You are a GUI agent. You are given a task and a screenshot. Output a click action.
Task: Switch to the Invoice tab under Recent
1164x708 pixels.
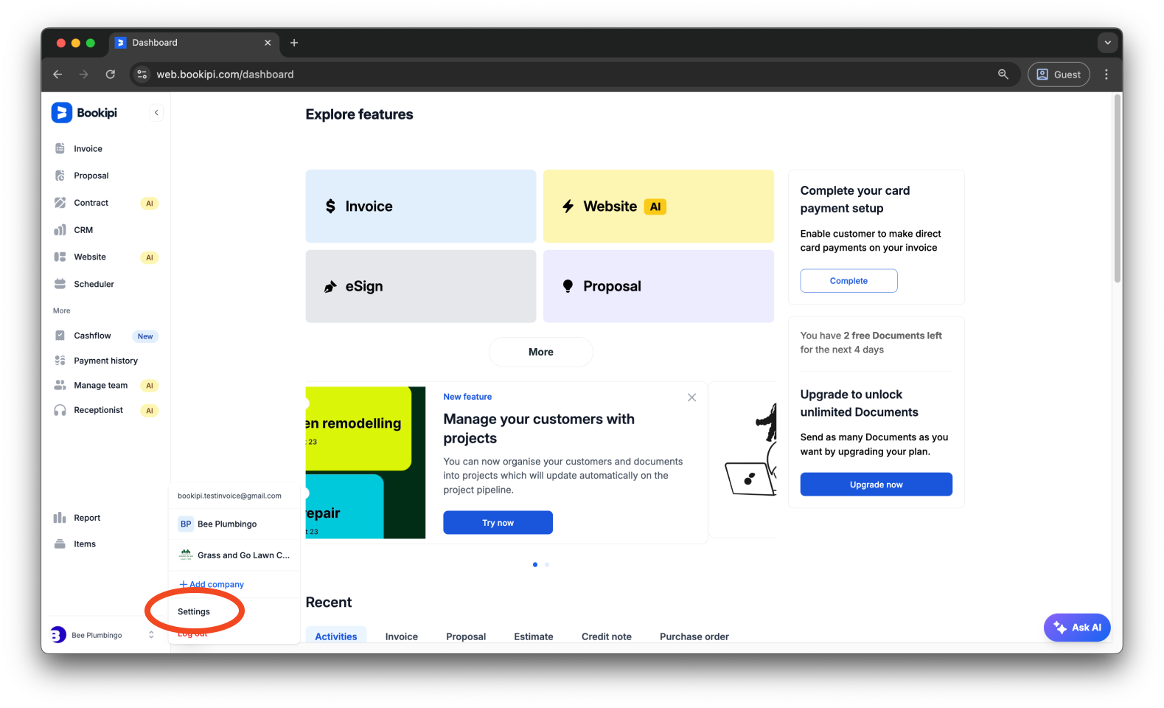(402, 636)
